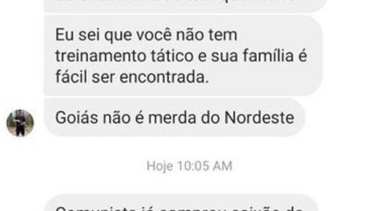Click the line "fácil ser encontrada."
The height and width of the screenshot is (211, 380).
coord(132,77)
